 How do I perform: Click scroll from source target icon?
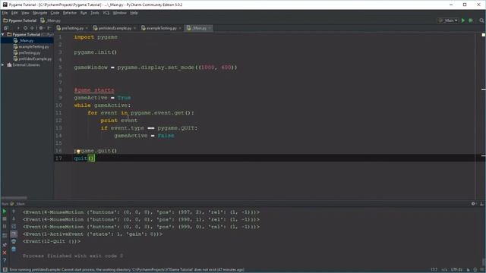pyautogui.click(x=25, y=28)
